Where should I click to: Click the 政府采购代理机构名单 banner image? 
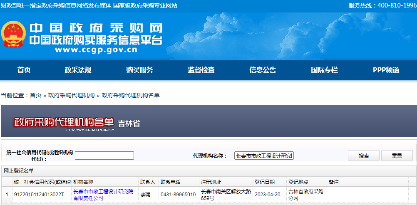tap(64, 122)
